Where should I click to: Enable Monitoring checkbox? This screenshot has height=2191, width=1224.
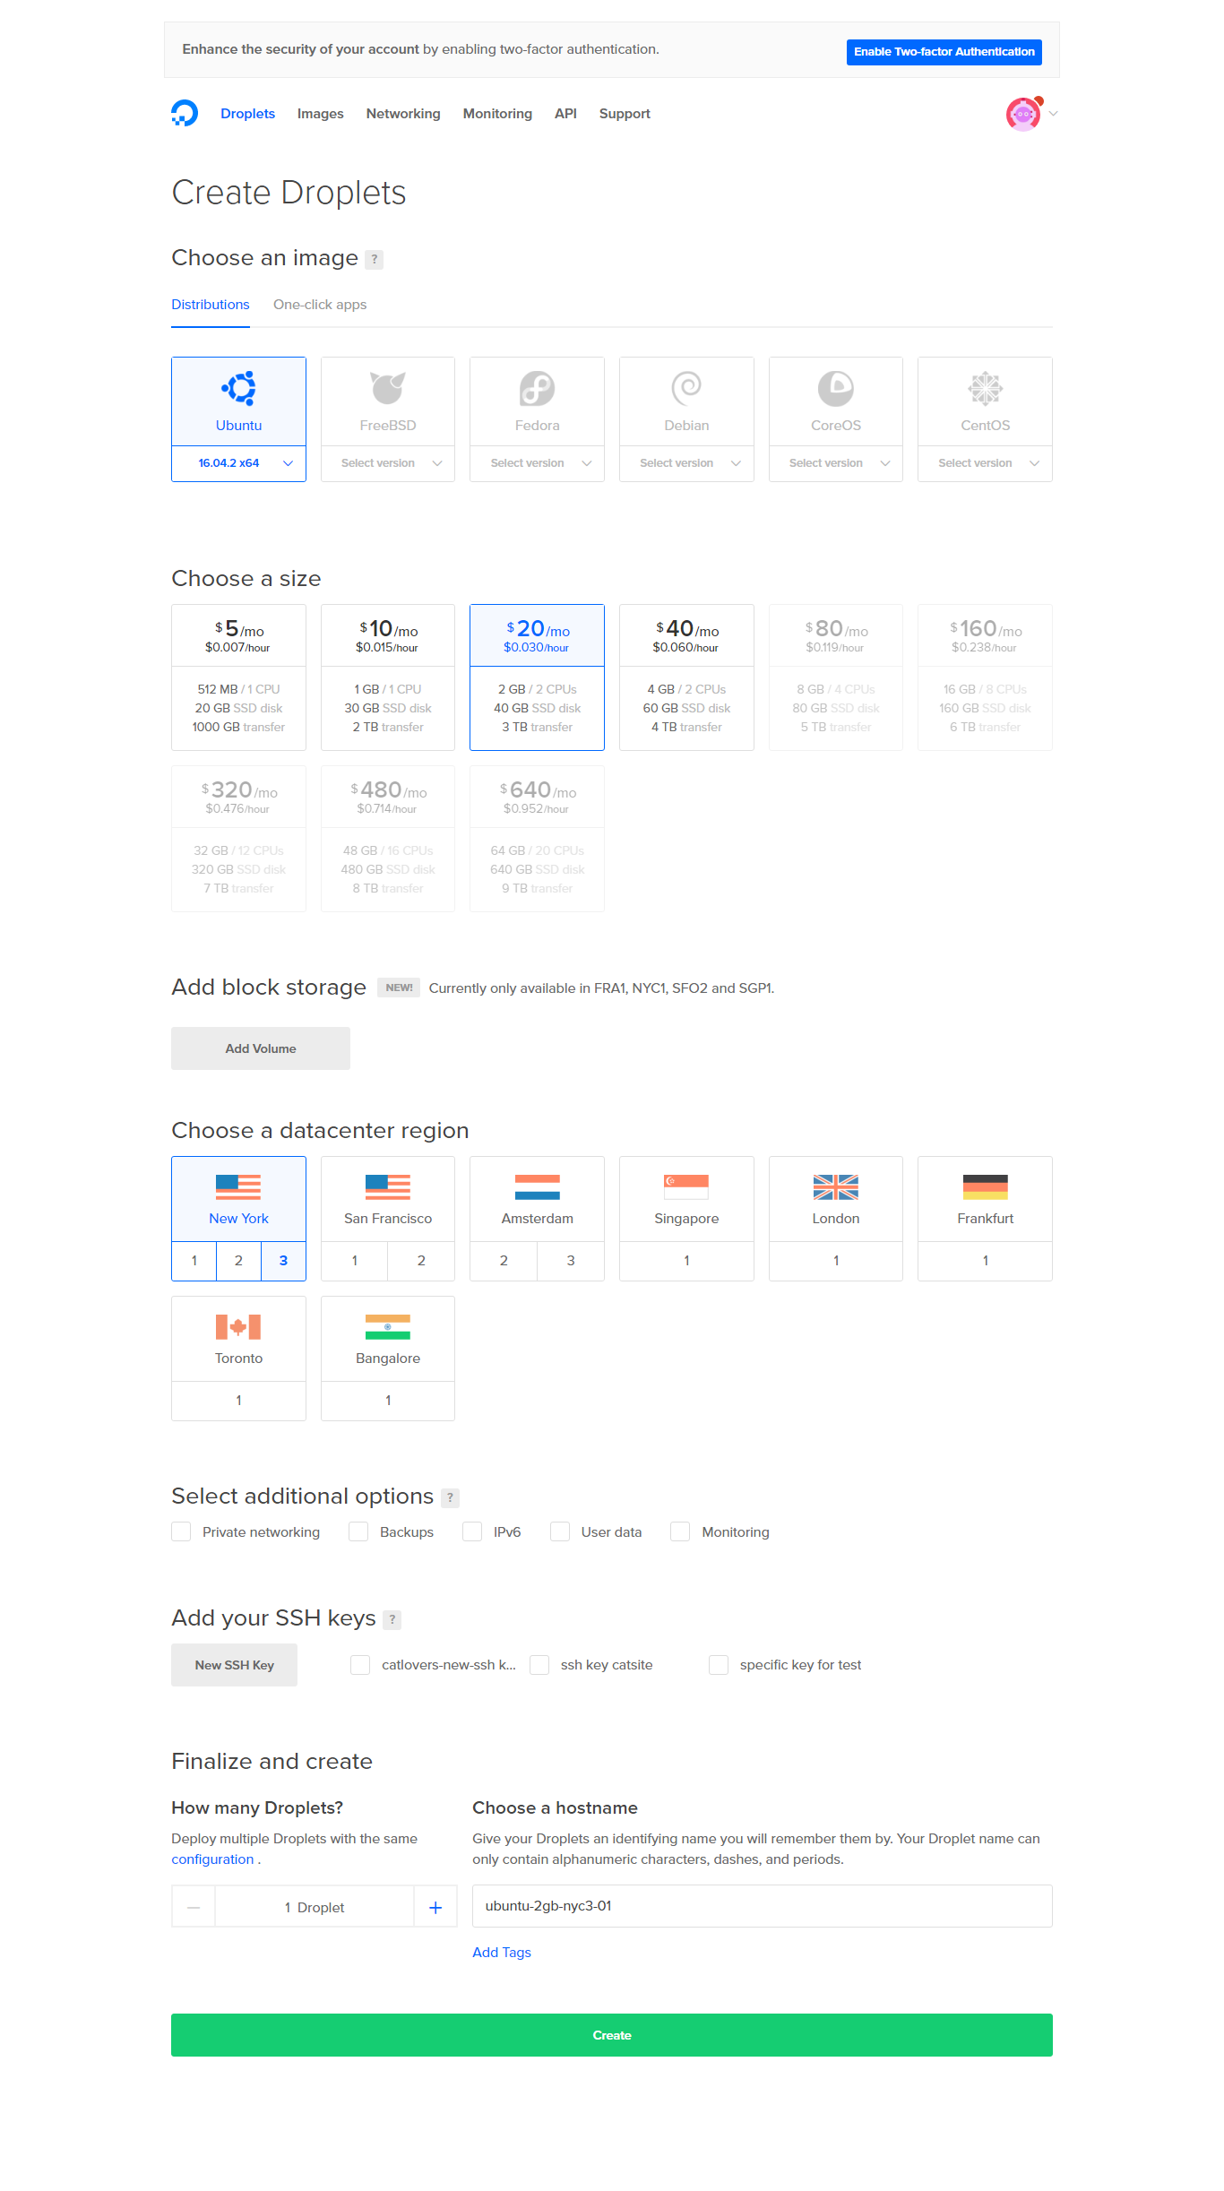(680, 1531)
